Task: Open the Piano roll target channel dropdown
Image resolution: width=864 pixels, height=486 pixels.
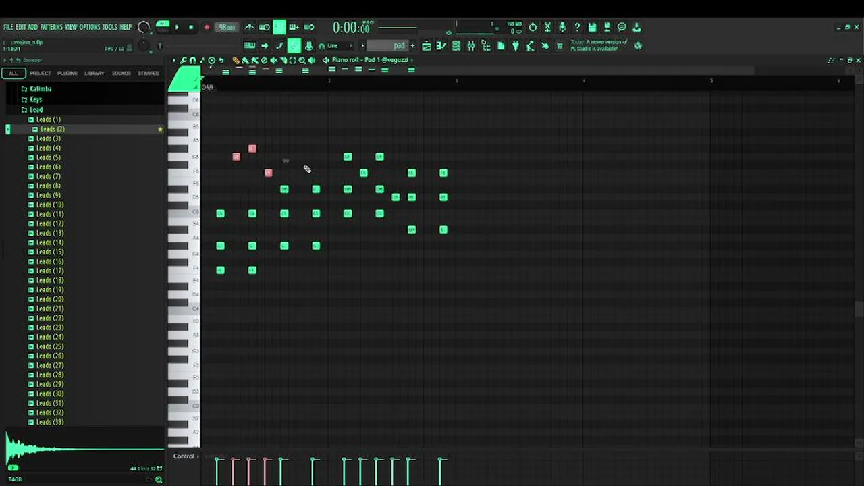Action: [371, 60]
